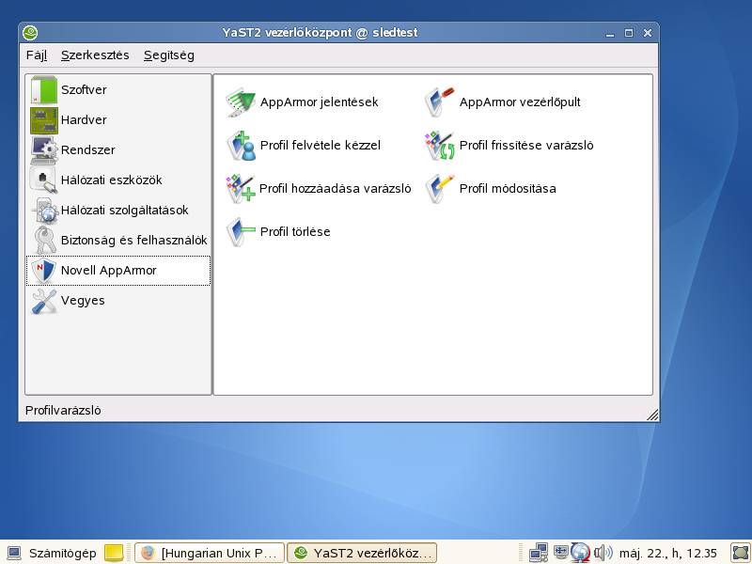Maximize the YaST2 window
The height and width of the screenshot is (564, 752).
coord(629,33)
